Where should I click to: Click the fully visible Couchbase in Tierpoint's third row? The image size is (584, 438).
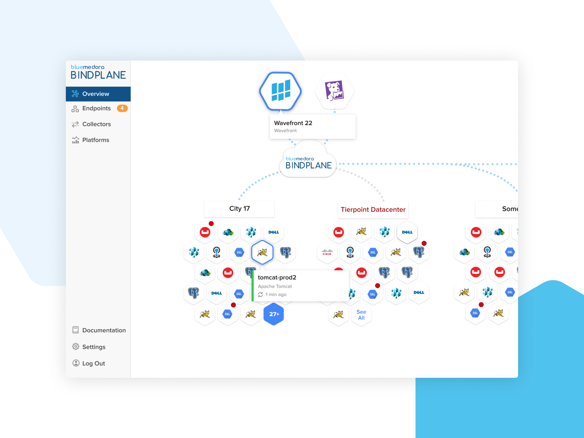coord(361,273)
